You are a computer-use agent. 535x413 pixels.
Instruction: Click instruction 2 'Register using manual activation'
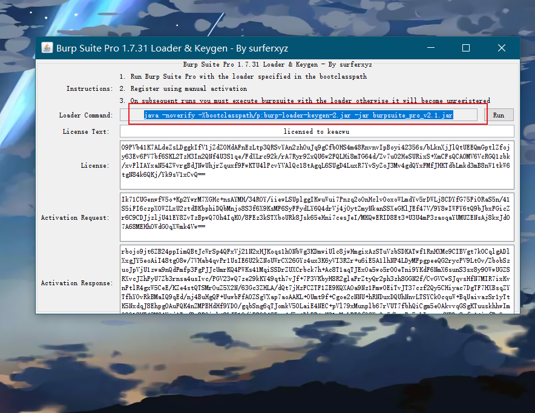pyautogui.click(x=183, y=89)
